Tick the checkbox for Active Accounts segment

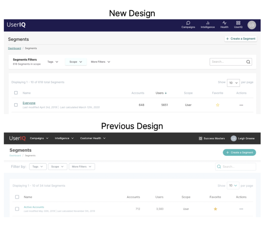click(x=17, y=209)
